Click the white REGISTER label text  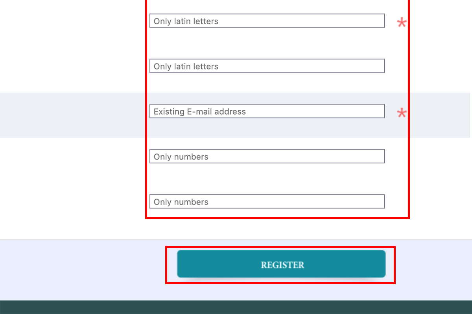(x=282, y=265)
